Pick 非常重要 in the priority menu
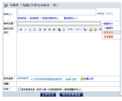The image size is (122, 101). tap(109, 37)
